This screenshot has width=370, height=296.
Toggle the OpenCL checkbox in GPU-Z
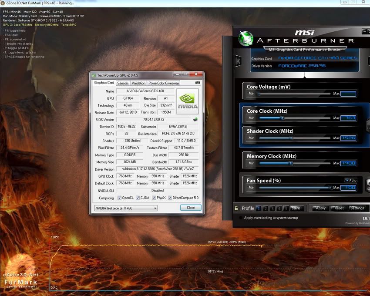click(x=119, y=198)
